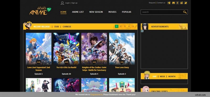Go to recent release page 4
This screenshot has width=210, height=97.
coord(129,26)
